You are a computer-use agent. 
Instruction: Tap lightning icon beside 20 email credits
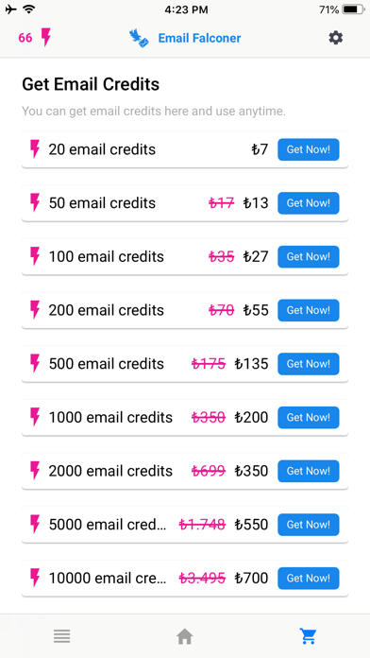[35, 149]
